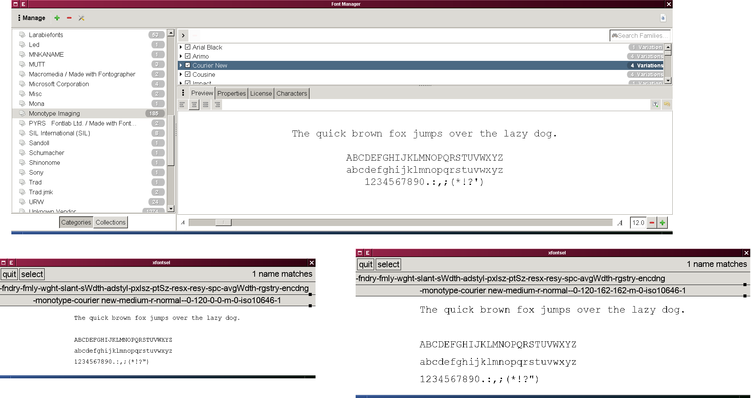The height and width of the screenshot is (398, 751).
Task: Click the red remove fonts minus icon
Action: pos(69,18)
